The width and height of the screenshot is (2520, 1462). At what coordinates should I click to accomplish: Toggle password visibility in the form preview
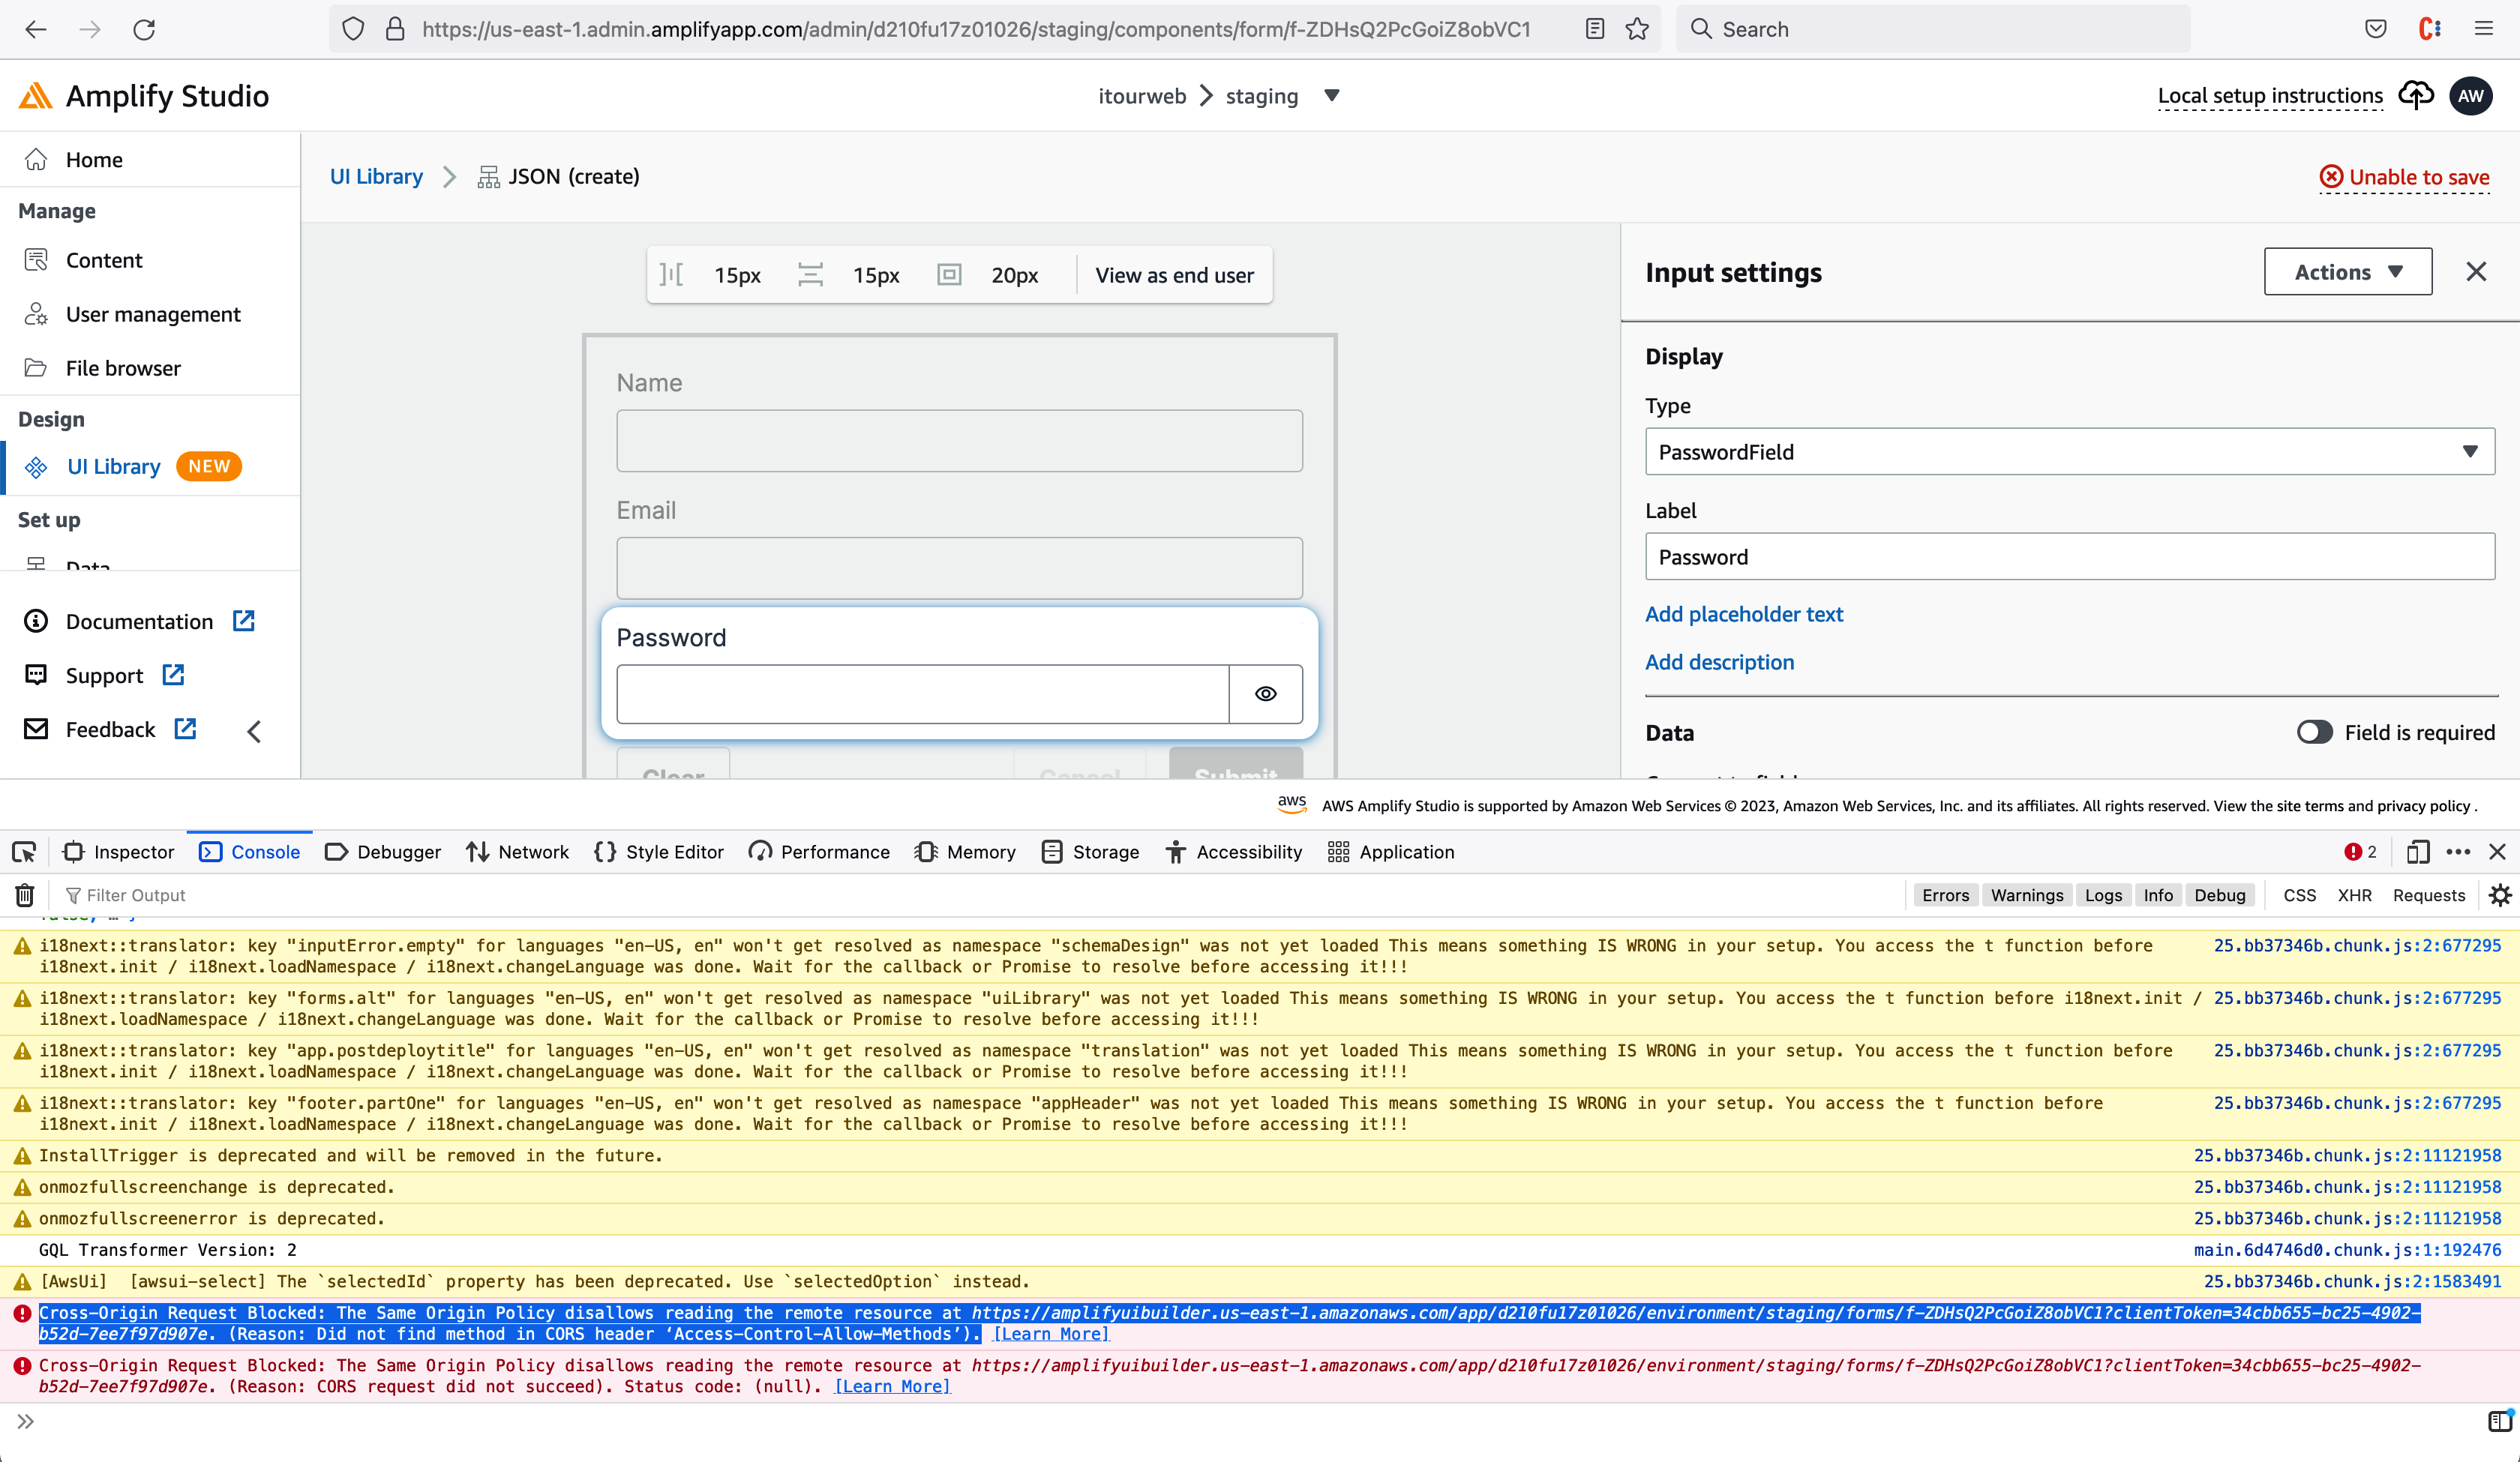tap(1265, 693)
